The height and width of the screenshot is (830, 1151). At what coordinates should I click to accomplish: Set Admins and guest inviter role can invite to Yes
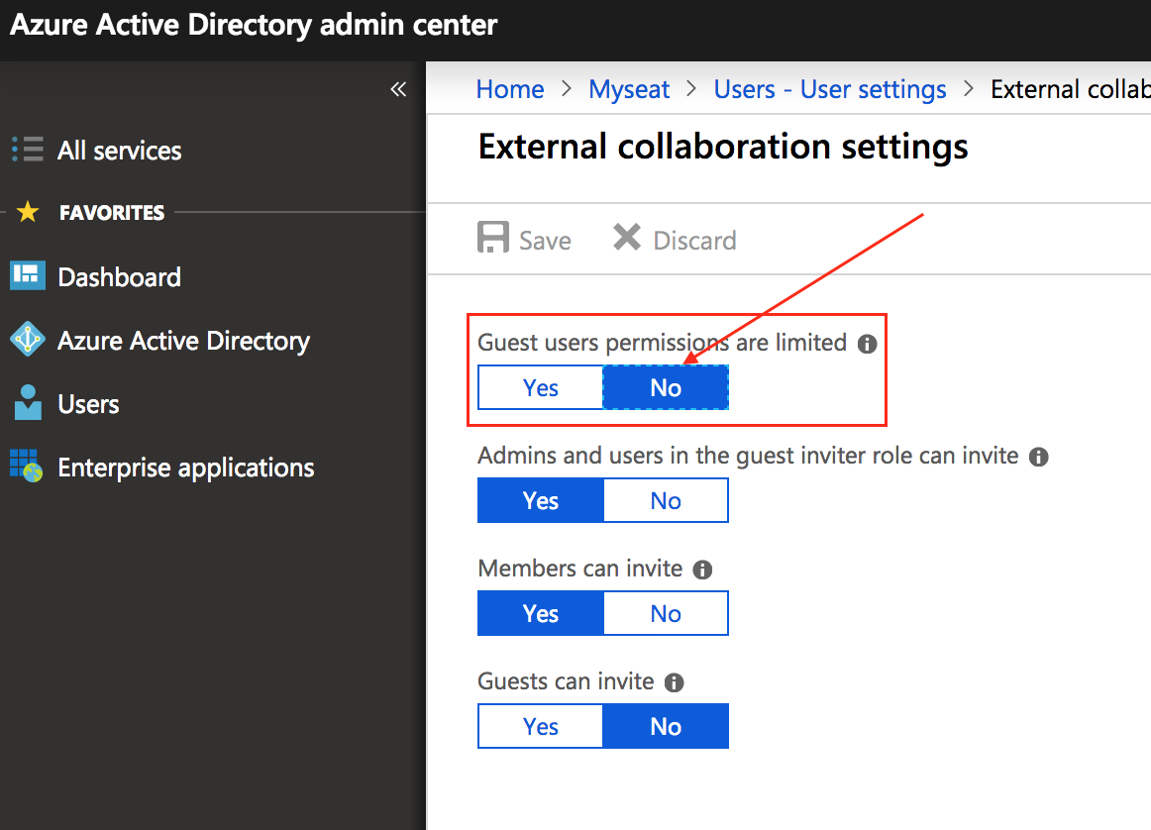(540, 500)
